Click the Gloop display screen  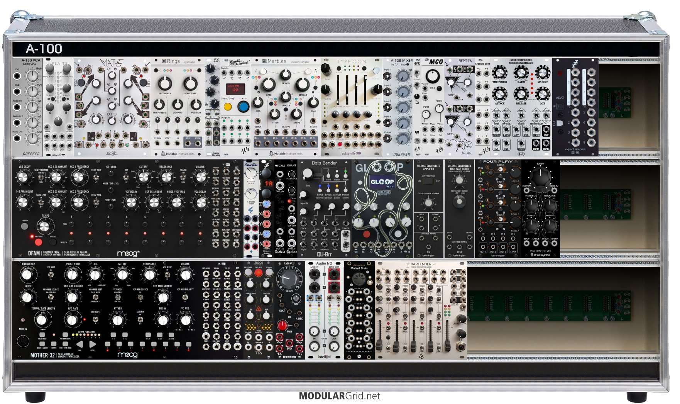(382, 182)
